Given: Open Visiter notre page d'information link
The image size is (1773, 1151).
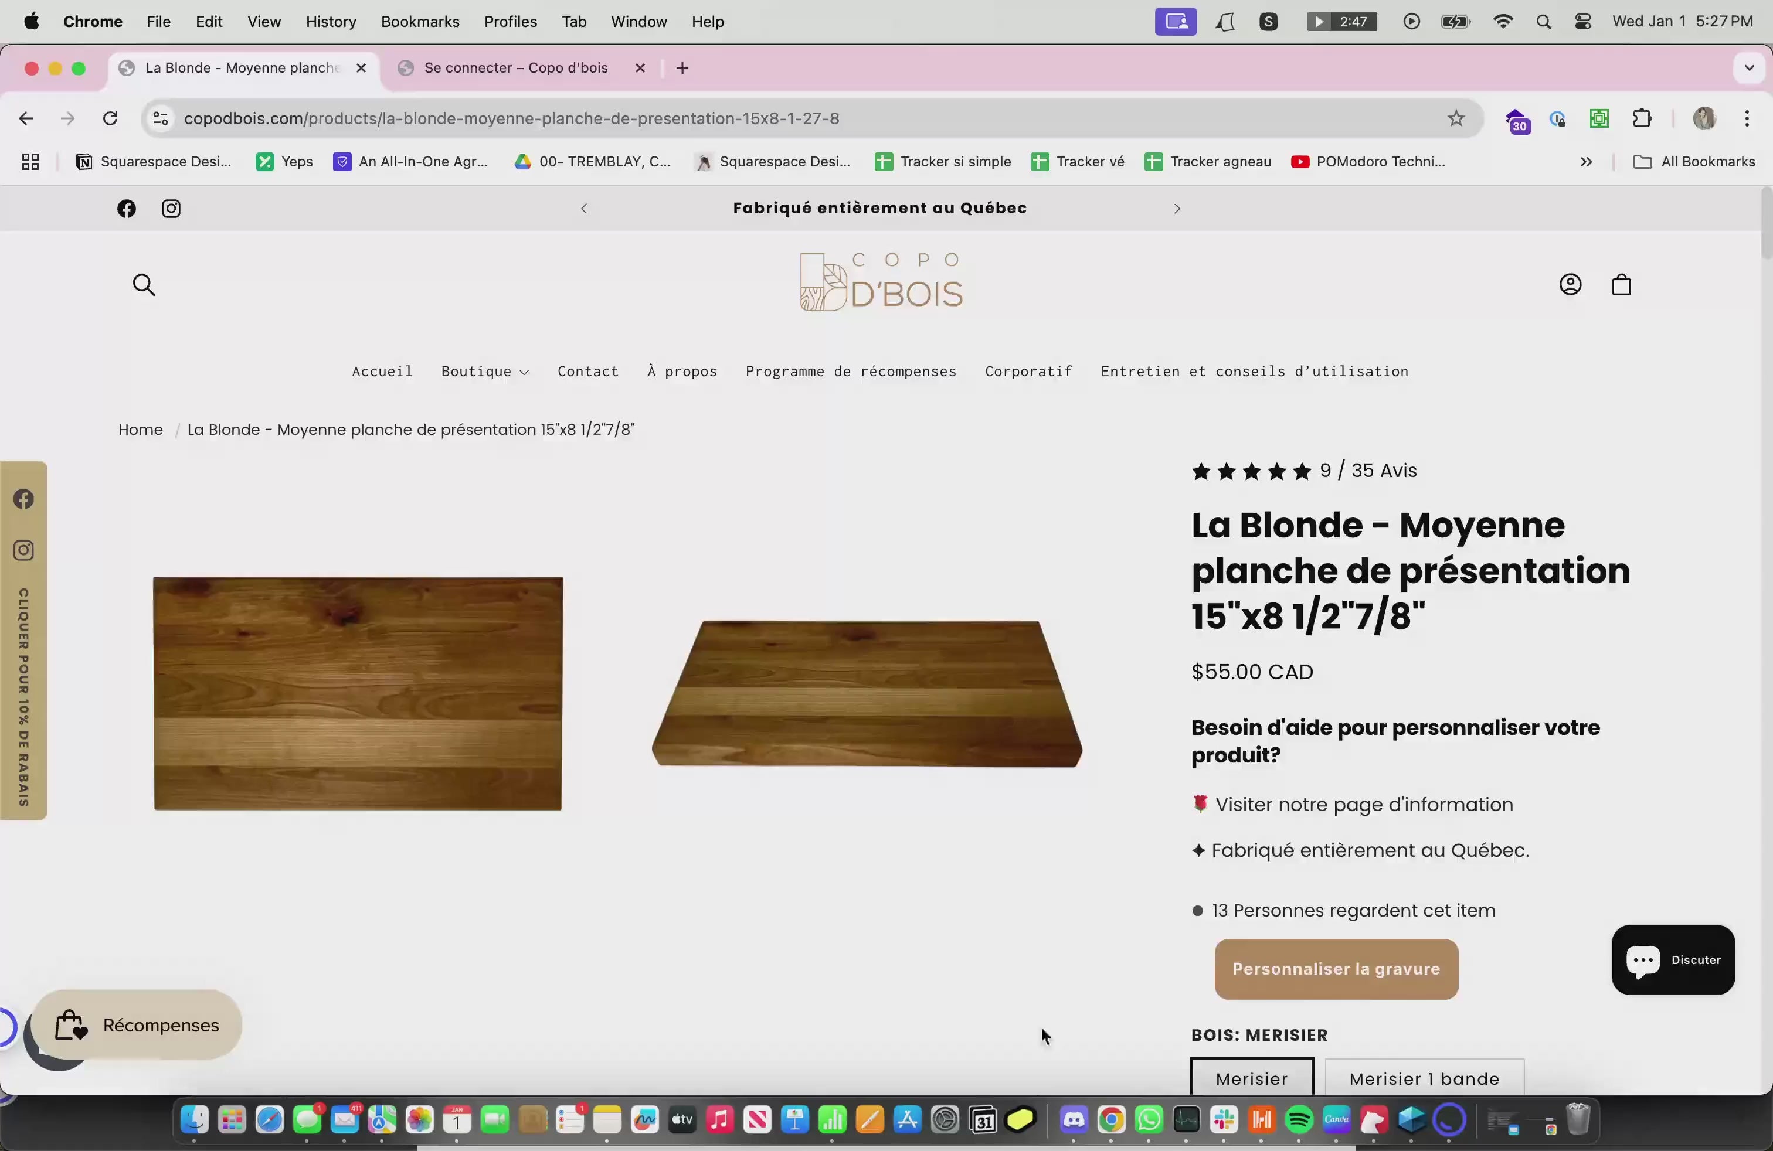Looking at the screenshot, I should [x=1363, y=805].
